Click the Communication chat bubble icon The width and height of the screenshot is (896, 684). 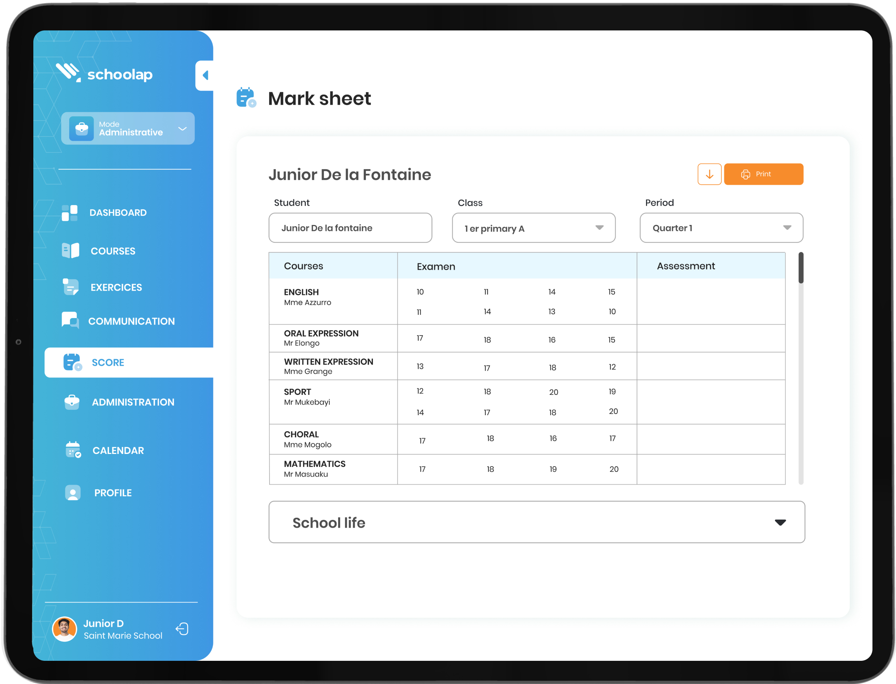tap(70, 320)
